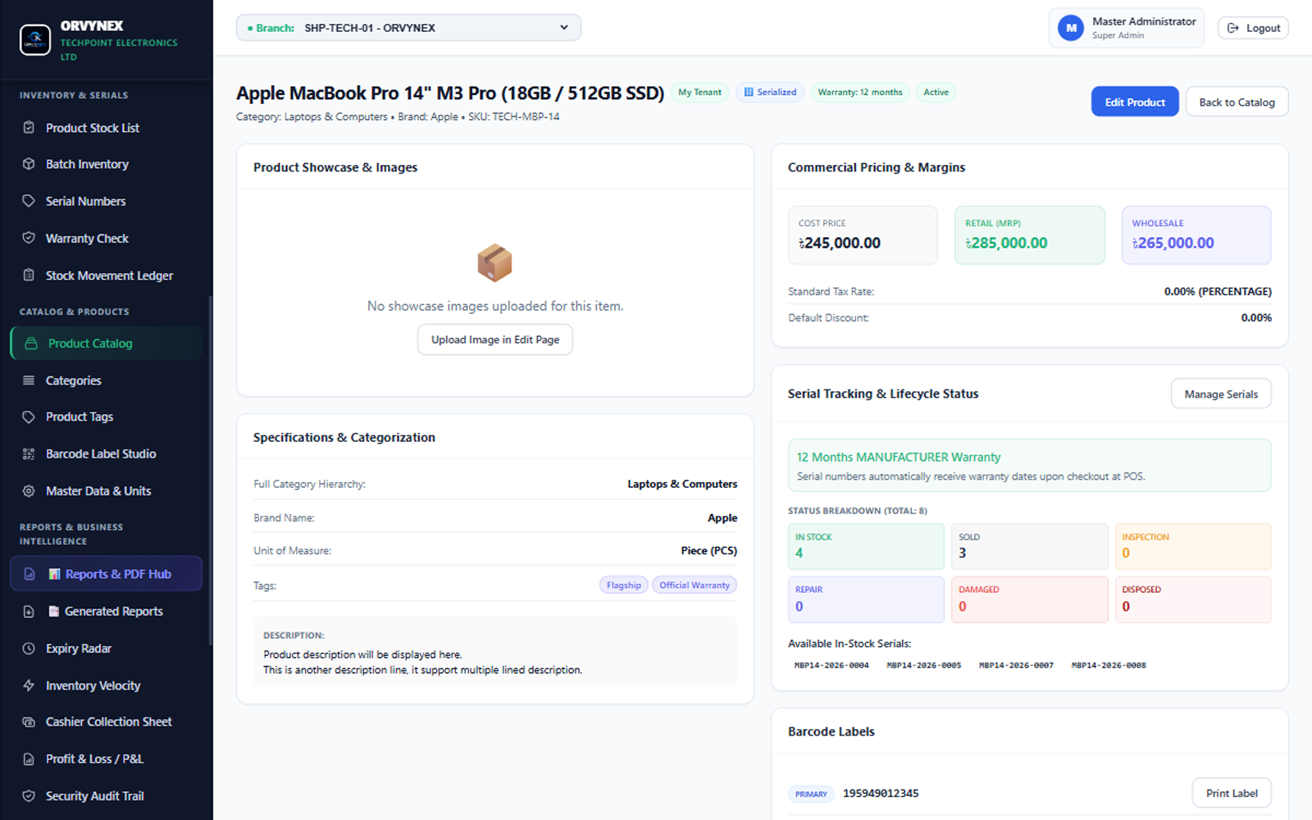Image resolution: width=1312 pixels, height=820 pixels.
Task: Open Reports & PDF Hub
Action: coord(106,574)
